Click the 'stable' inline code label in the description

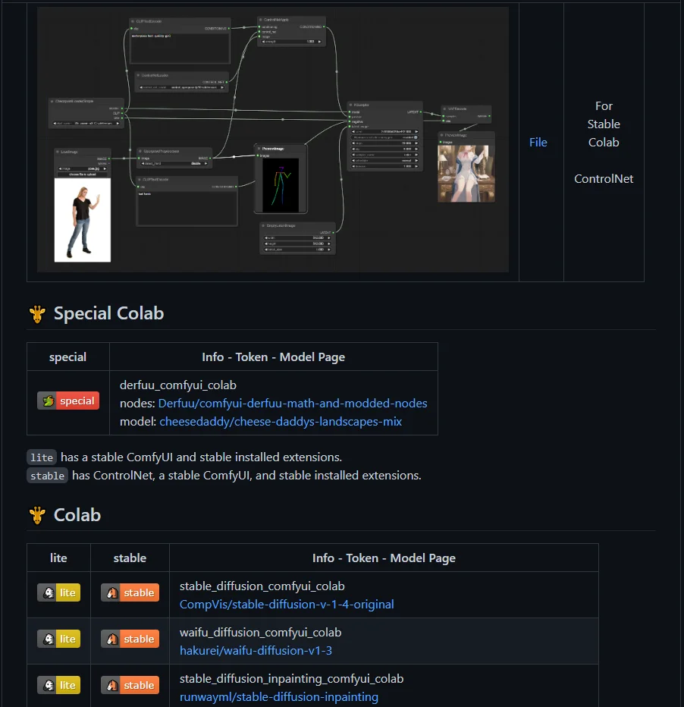(47, 476)
